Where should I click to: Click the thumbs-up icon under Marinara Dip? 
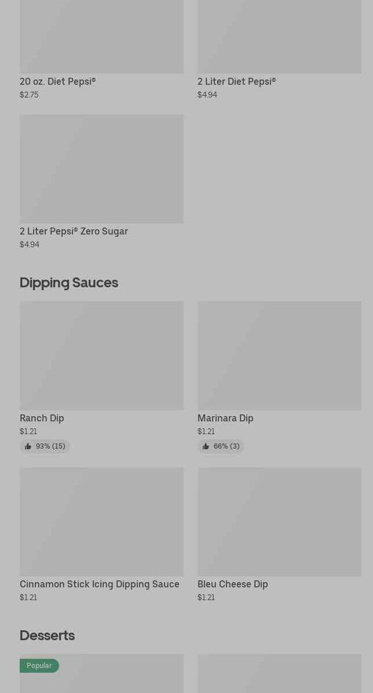tap(206, 446)
